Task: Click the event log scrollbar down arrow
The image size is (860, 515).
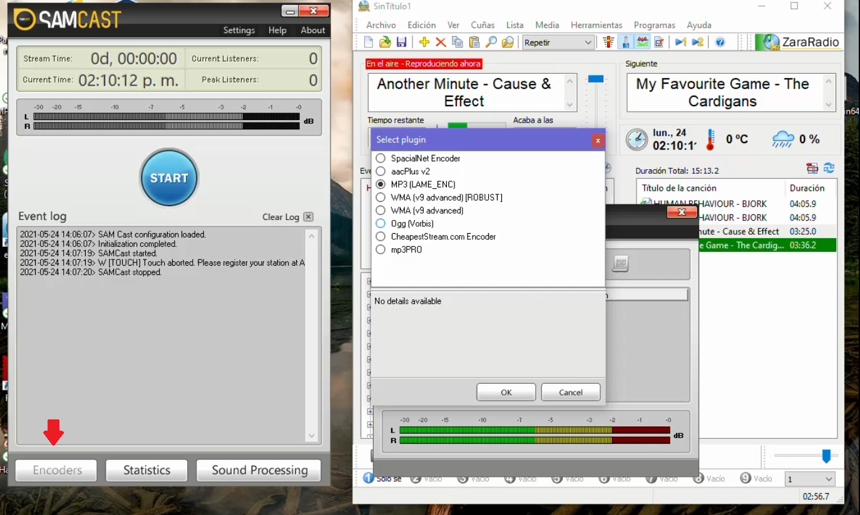Action: pos(312,436)
